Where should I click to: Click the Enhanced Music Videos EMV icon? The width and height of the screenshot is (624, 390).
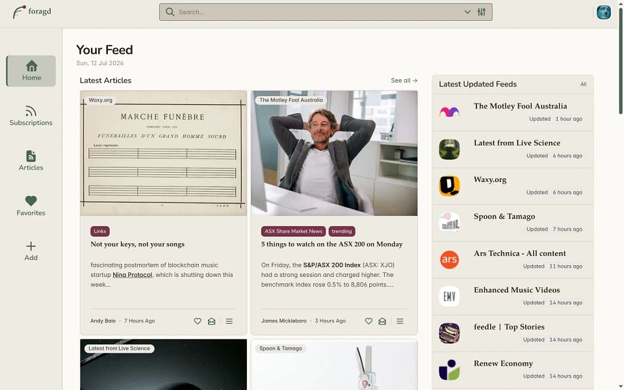click(x=449, y=296)
